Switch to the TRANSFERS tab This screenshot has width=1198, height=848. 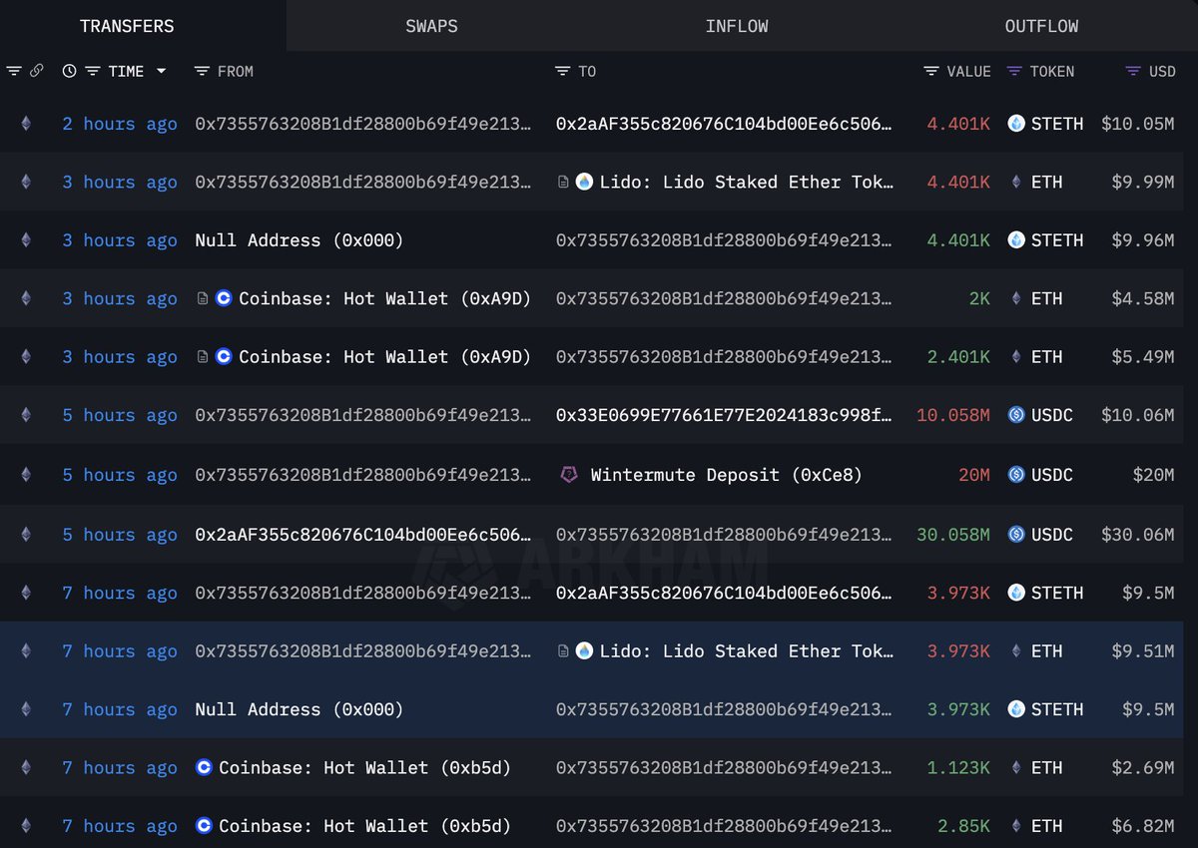(x=127, y=26)
